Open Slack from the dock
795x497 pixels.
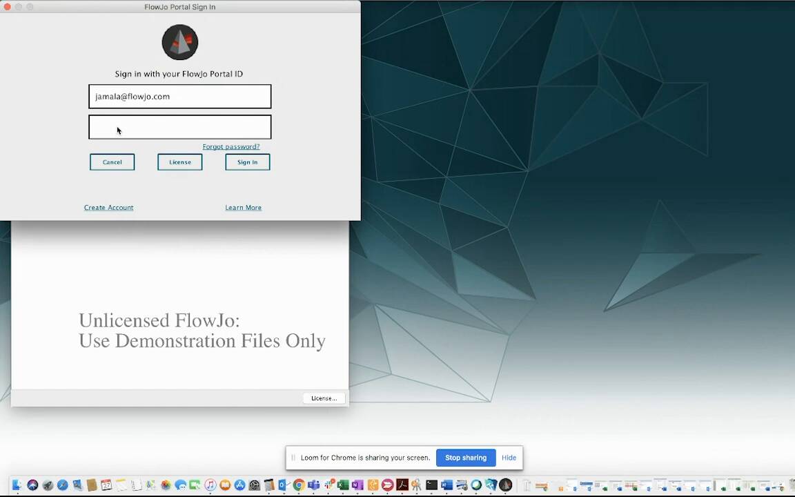click(328, 485)
